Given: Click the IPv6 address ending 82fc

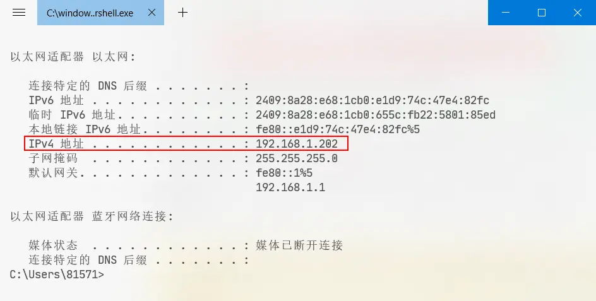Looking at the screenshot, I should pos(372,100).
